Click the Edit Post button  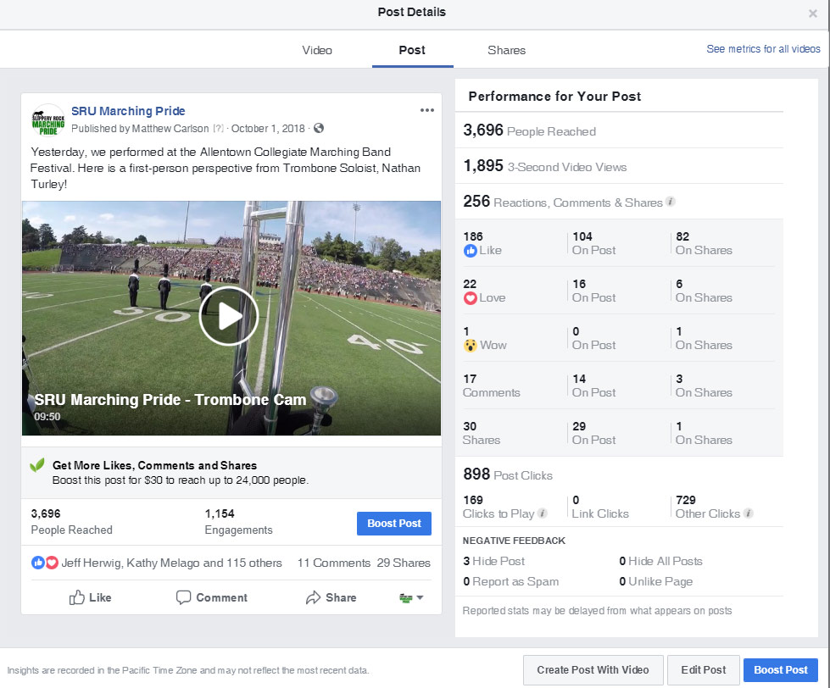tap(703, 669)
